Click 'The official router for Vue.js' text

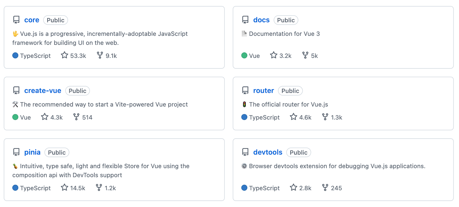point(289,105)
